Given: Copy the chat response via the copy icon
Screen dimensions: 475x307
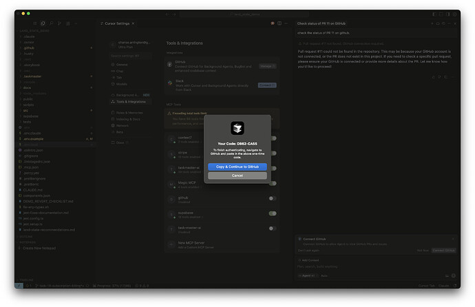Looking at the screenshot, I should (446, 77).
